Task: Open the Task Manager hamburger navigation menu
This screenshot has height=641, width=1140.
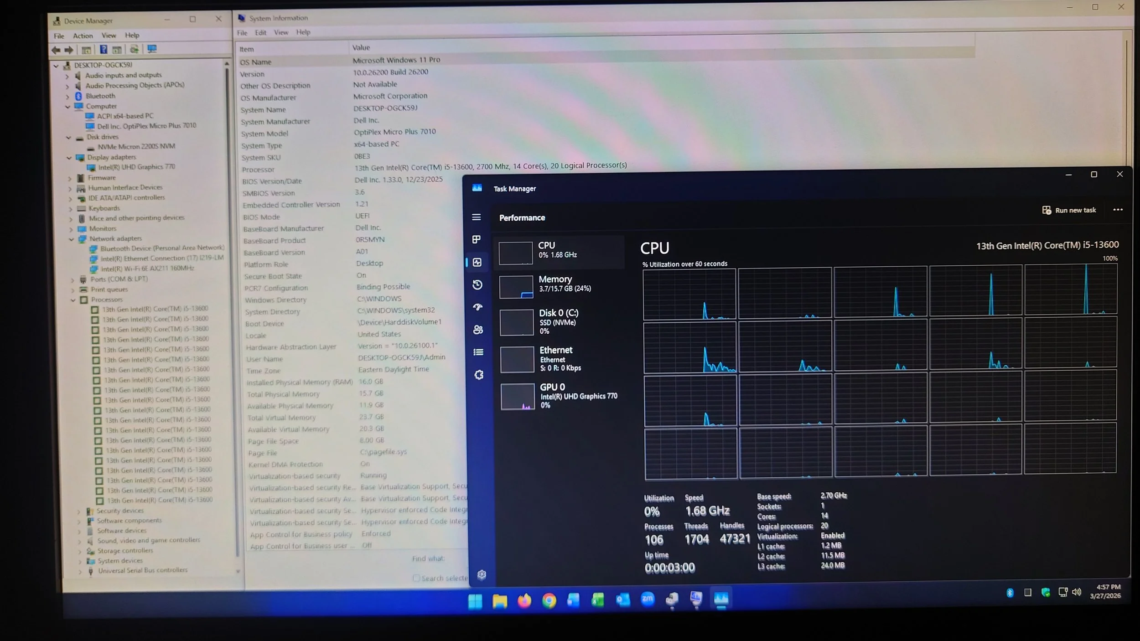Action: [x=476, y=217]
